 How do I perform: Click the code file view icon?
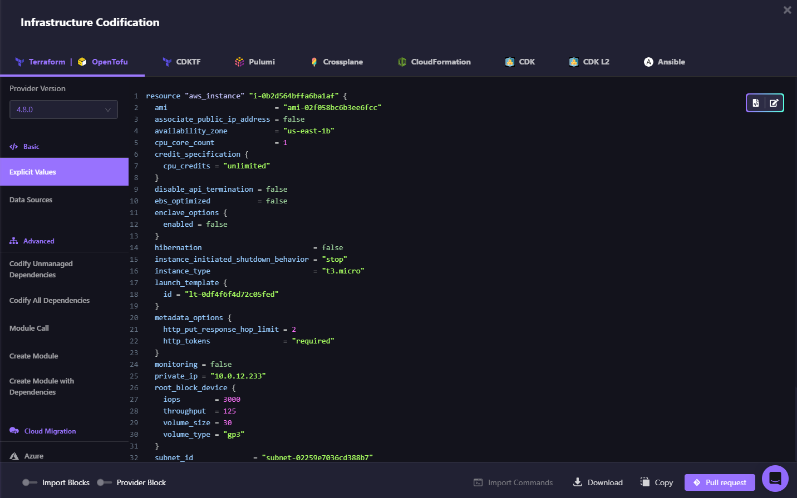(756, 103)
